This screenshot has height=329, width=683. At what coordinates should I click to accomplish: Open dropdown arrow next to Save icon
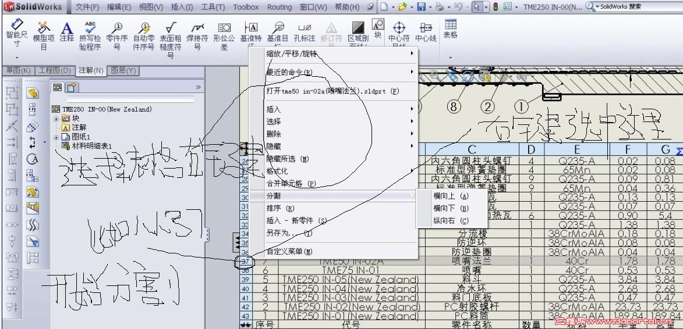[x=430, y=8]
